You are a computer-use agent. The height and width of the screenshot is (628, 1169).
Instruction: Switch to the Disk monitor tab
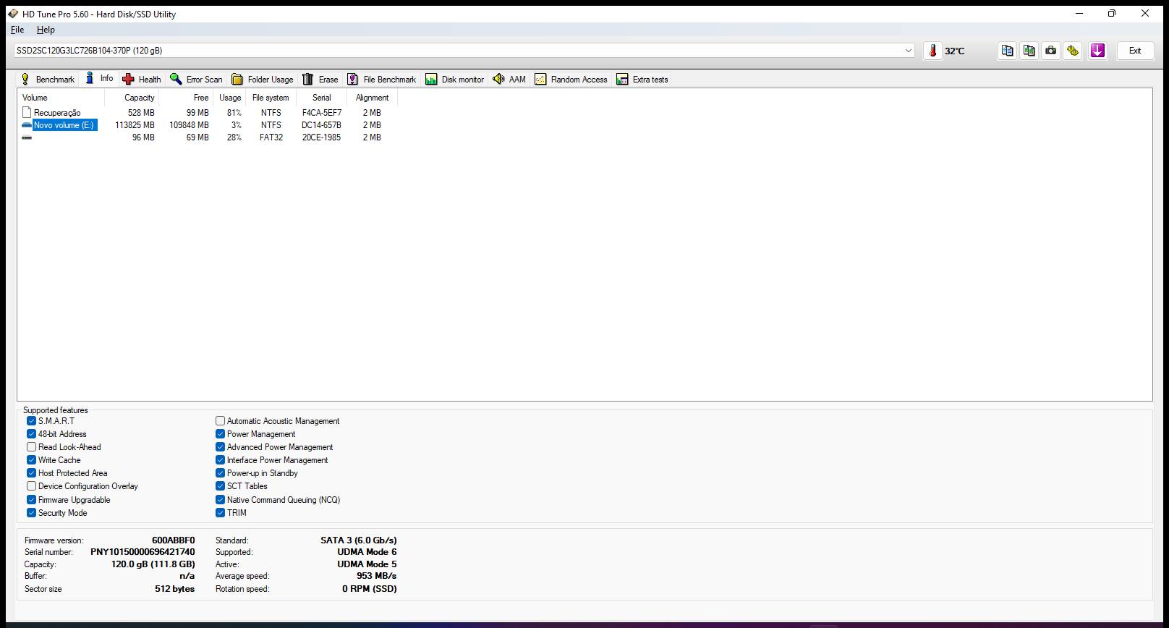[x=455, y=79]
